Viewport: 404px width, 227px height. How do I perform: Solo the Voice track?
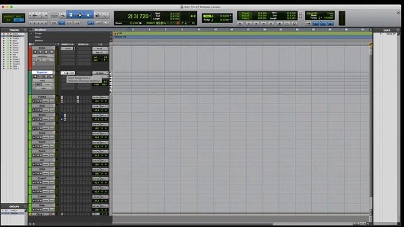click(x=46, y=52)
